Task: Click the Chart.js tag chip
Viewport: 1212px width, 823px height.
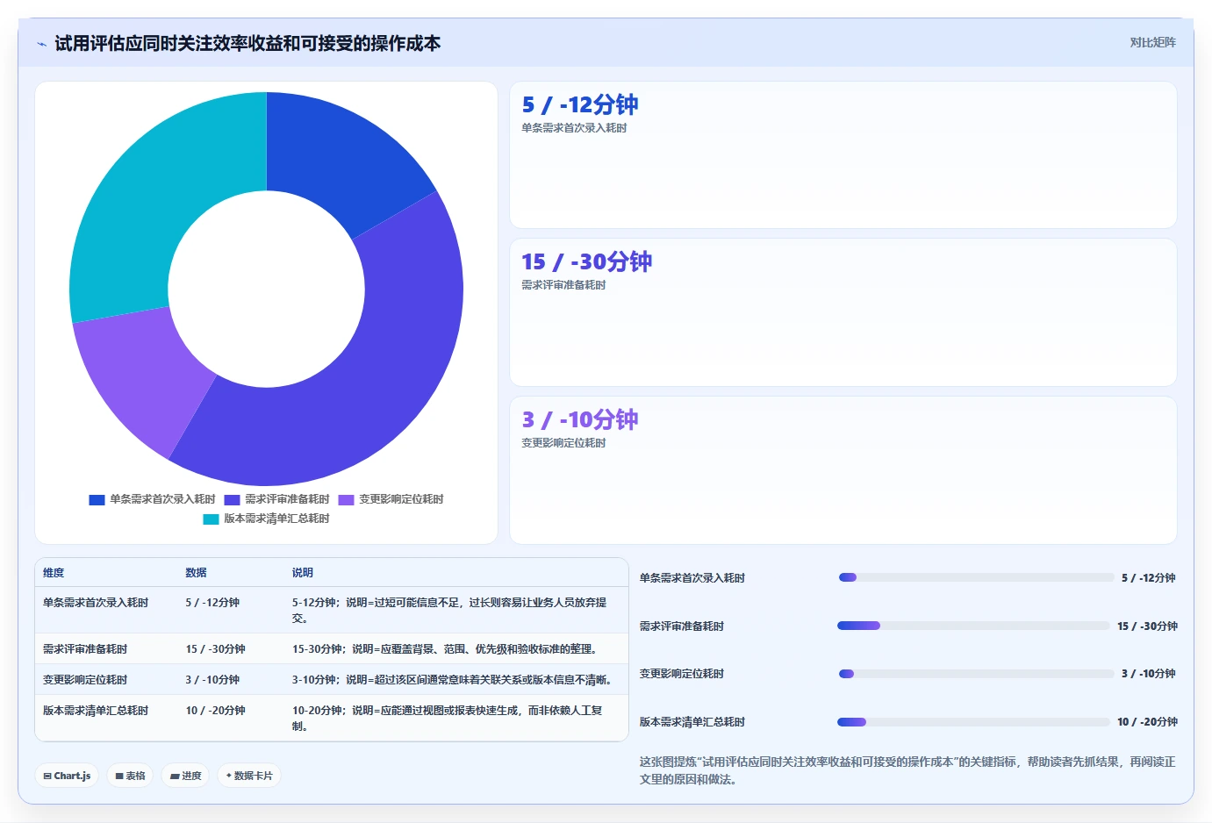Action: click(x=67, y=776)
